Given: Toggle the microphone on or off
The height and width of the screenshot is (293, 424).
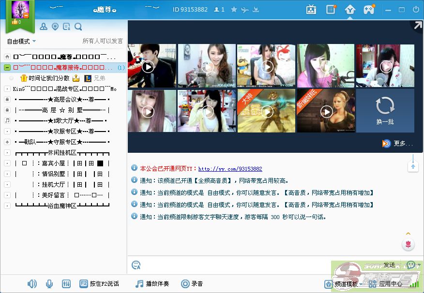Looking at the screenshot, I should (49, 283).
